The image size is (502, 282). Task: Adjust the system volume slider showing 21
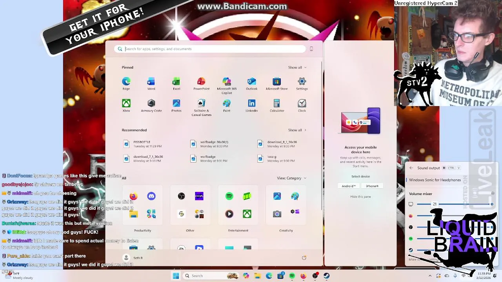point(455,204)
